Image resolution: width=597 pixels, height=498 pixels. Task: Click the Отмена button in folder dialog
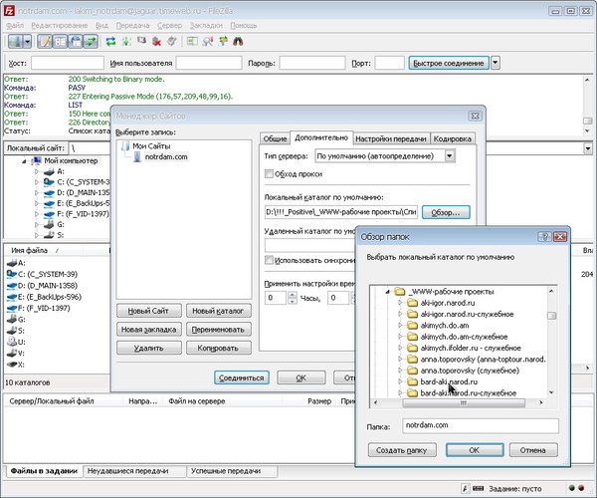[x=533, y=450]
